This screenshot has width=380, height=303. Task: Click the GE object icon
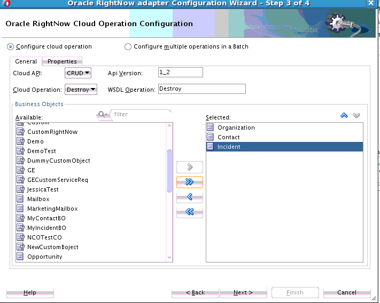(21, 170)
